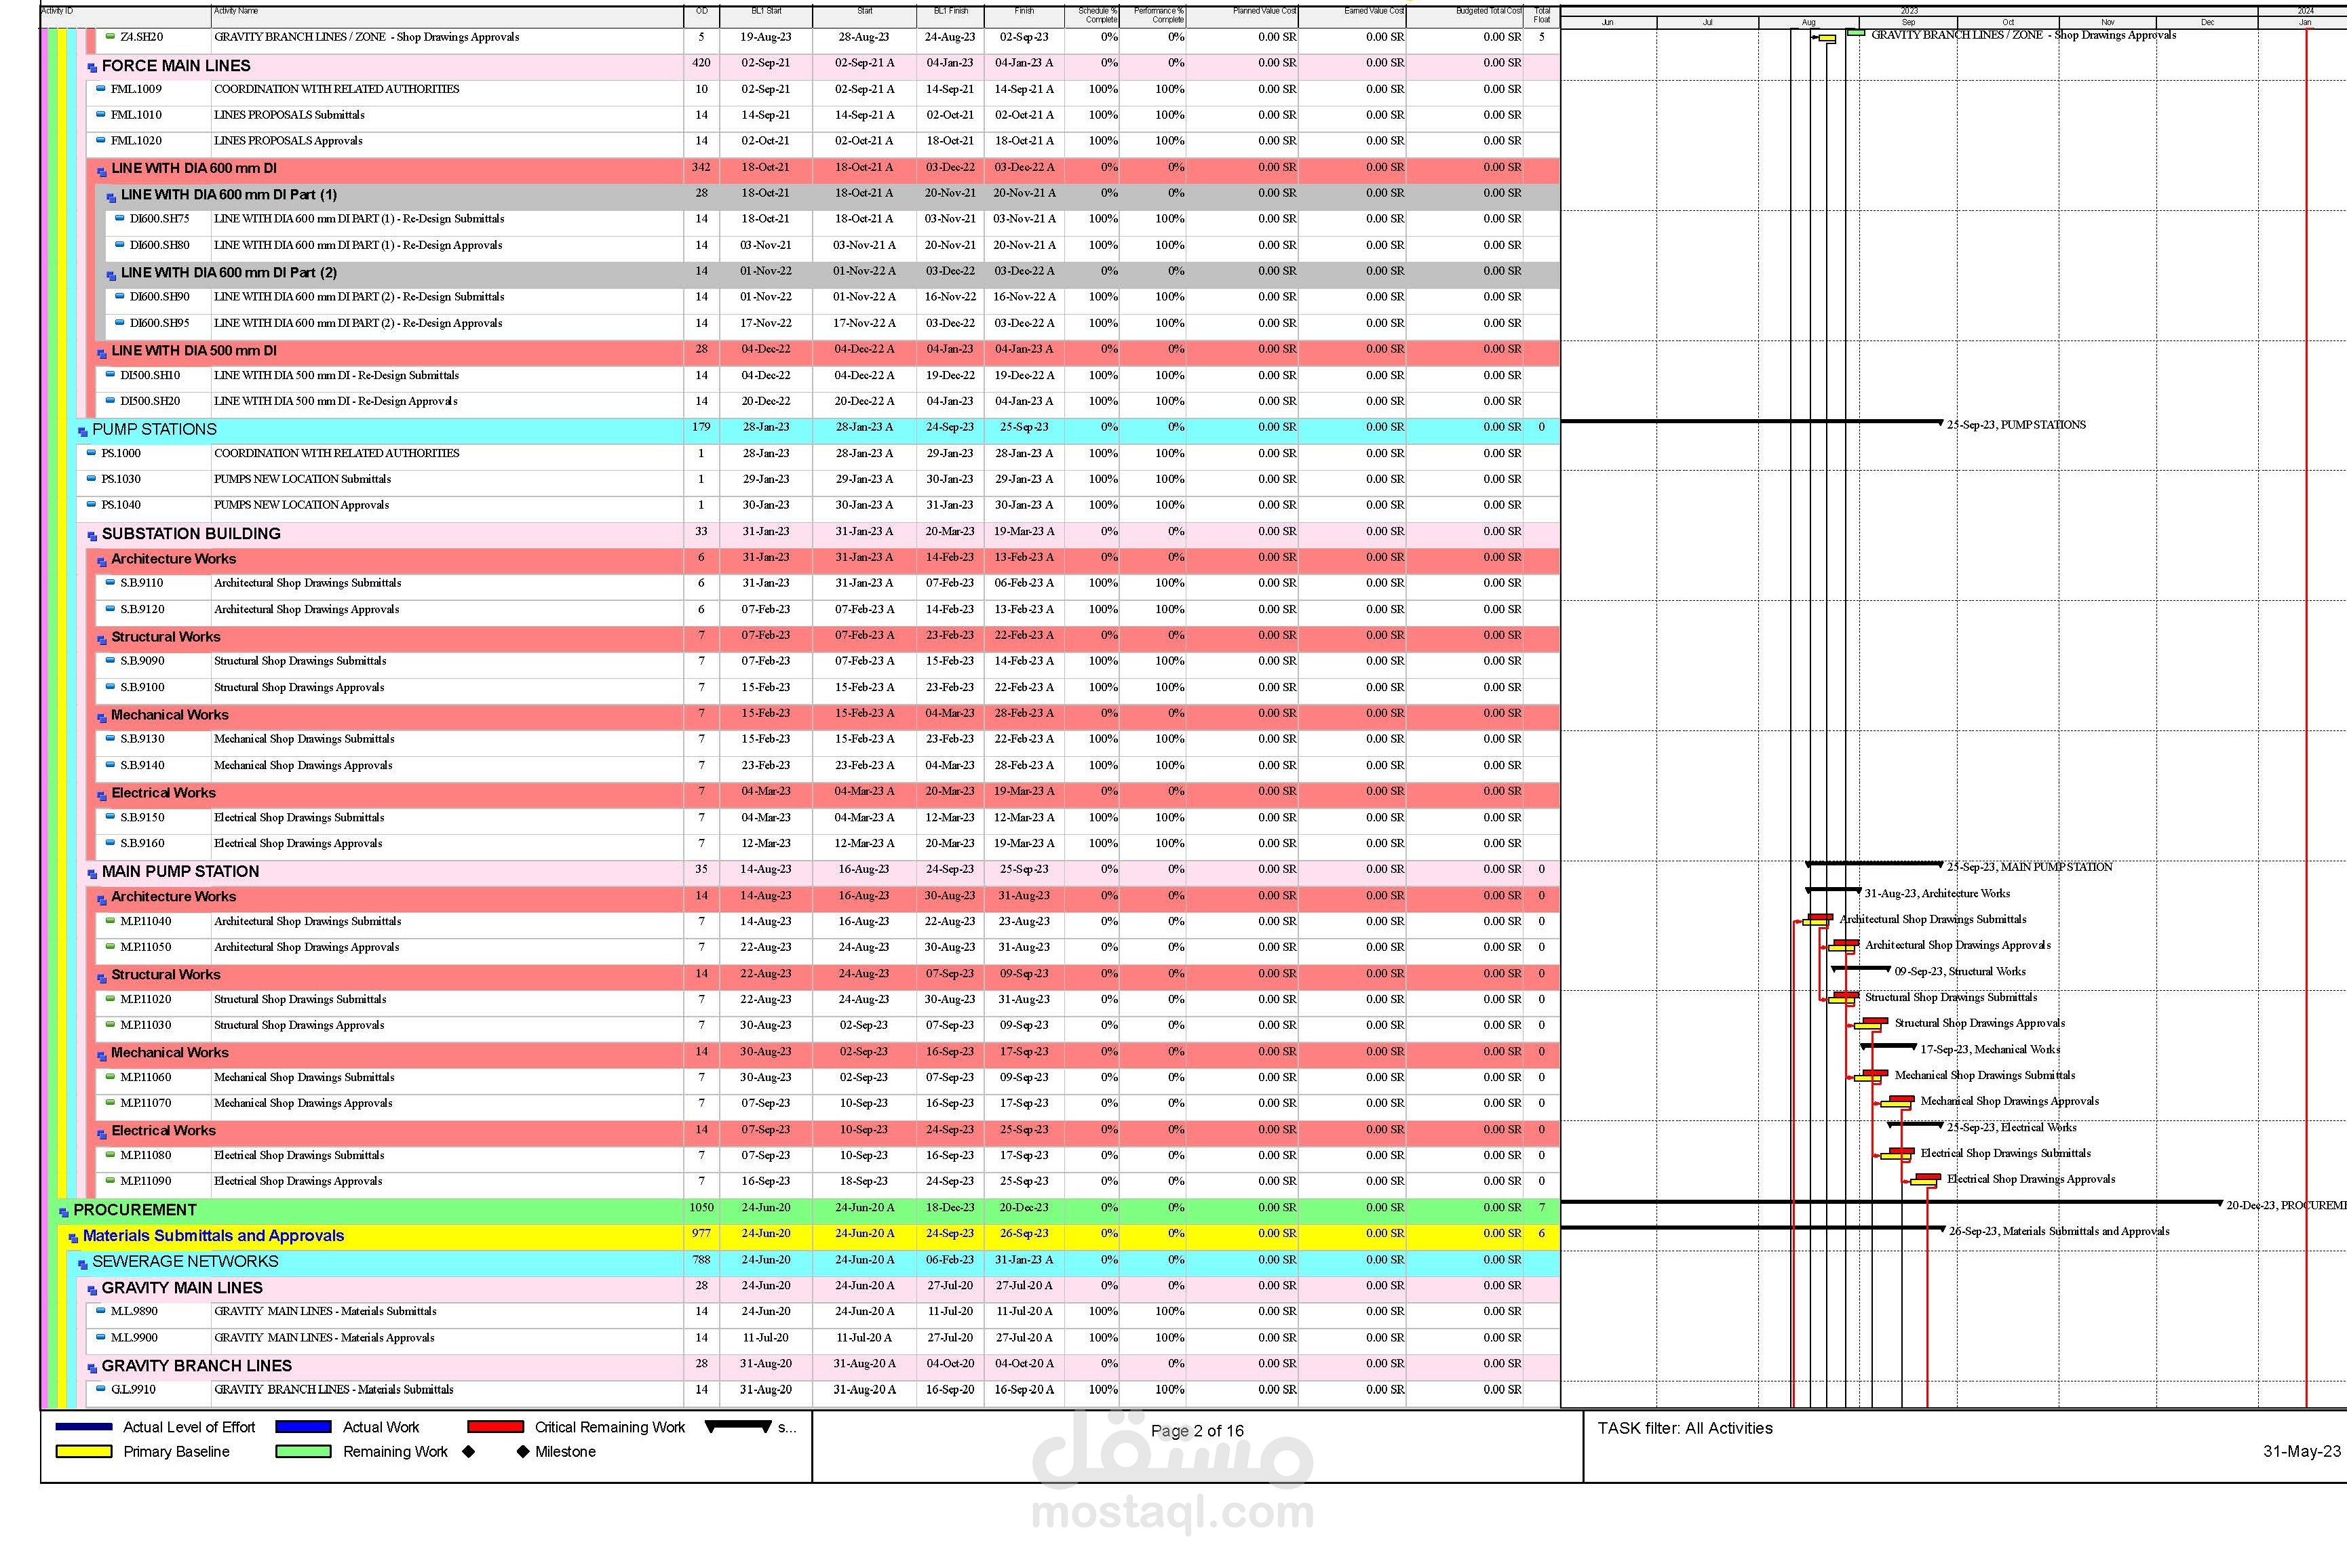The height and width of the screenshot is (1568, 2347).
Task: Collapse the PUMP STATIONS WBS band
Action: click(83, 432)
